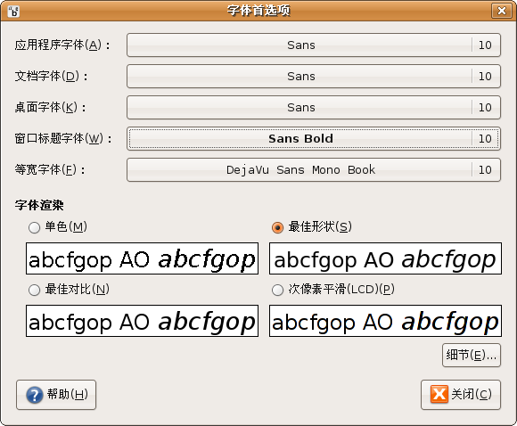This screenshot has height=426, width=517.
Task: Select the 单色(M) monochrome radio button
Action: 34,227
